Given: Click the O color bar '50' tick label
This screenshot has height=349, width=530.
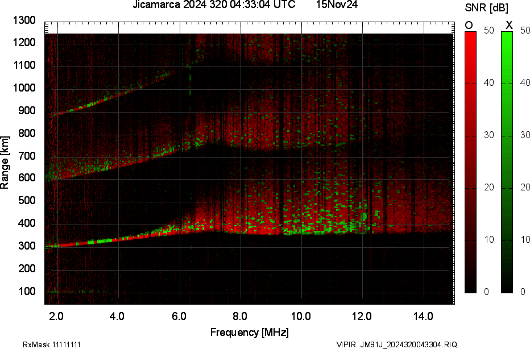Looking at the screenshot, I should (x=488, y=30).
